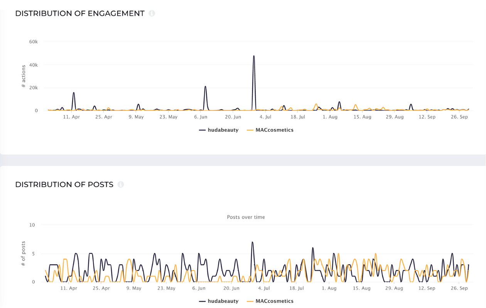486x308 pixels.
Task: Toggle MACcosmetics series in engagement chart legend
Action: coord(270,130)
